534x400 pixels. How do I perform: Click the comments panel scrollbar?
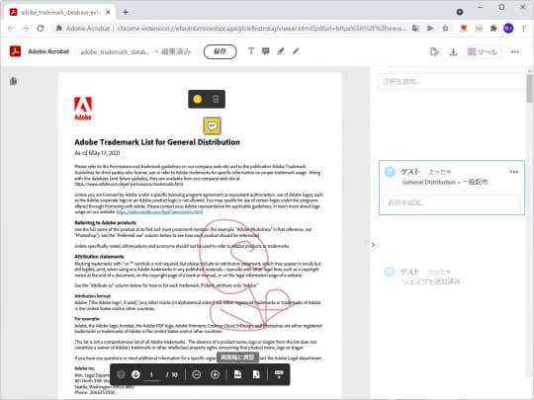529,89
